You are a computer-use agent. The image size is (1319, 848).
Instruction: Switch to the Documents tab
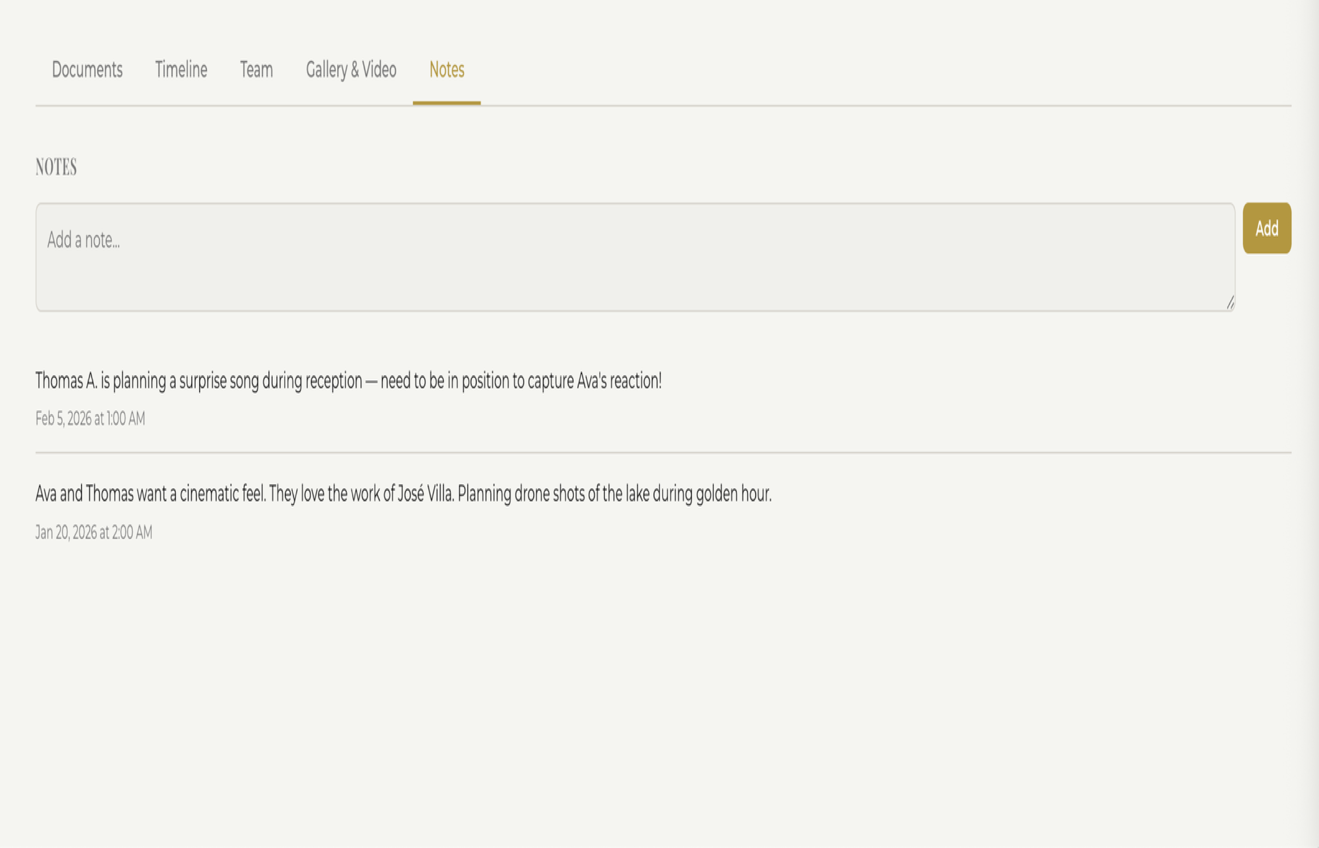[87, 70]
